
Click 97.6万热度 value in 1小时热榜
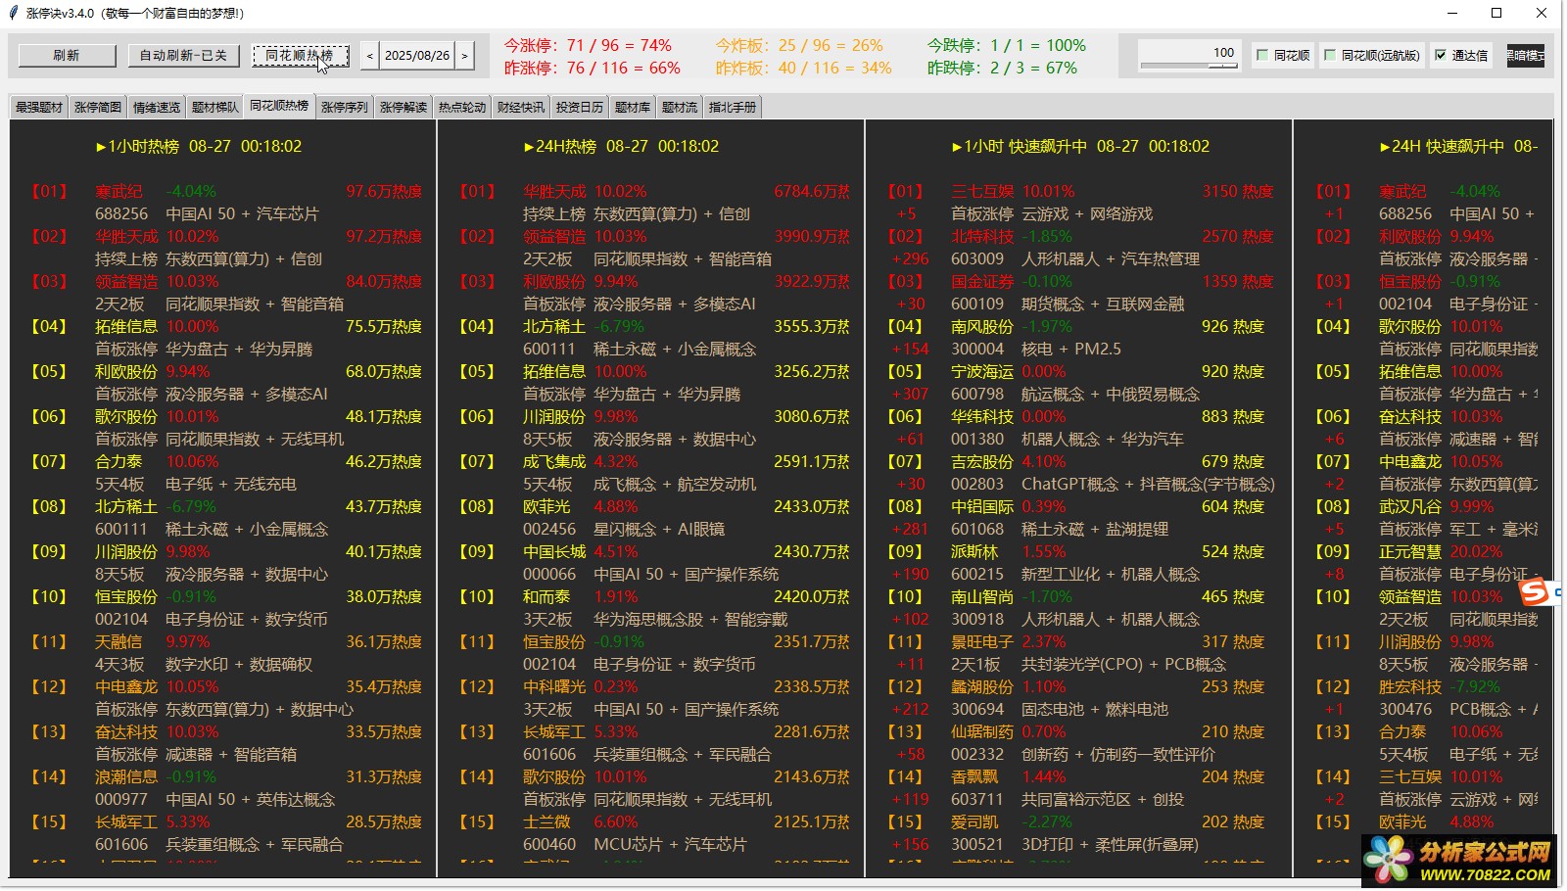click(x=384, y=192)
